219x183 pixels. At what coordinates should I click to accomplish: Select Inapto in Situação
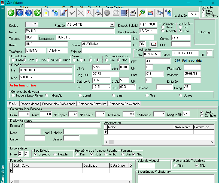point(203,13)
